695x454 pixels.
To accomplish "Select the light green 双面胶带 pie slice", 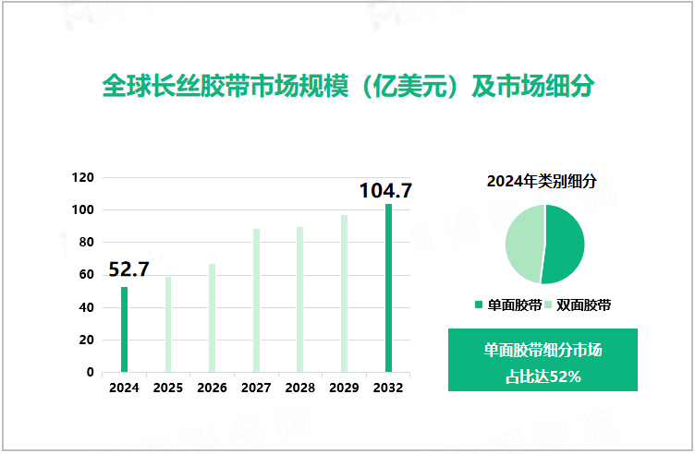I will coord(524,244).
